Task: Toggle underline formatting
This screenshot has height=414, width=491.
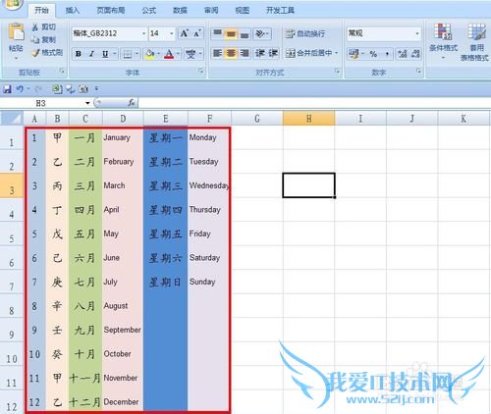Action: pos(105,54)
